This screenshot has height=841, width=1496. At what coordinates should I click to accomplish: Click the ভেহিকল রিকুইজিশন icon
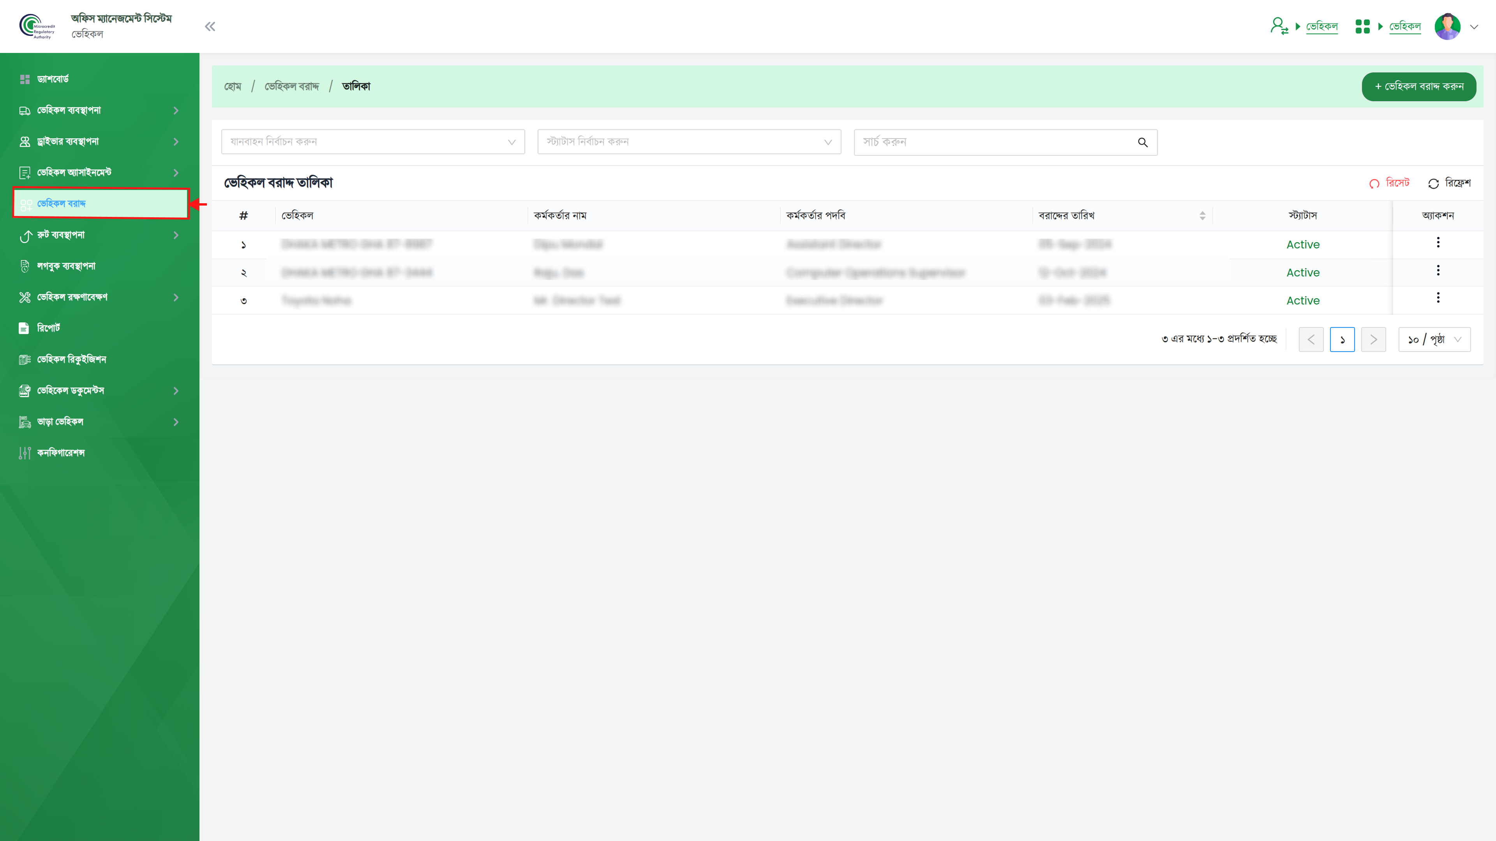[x=25, y=360]
